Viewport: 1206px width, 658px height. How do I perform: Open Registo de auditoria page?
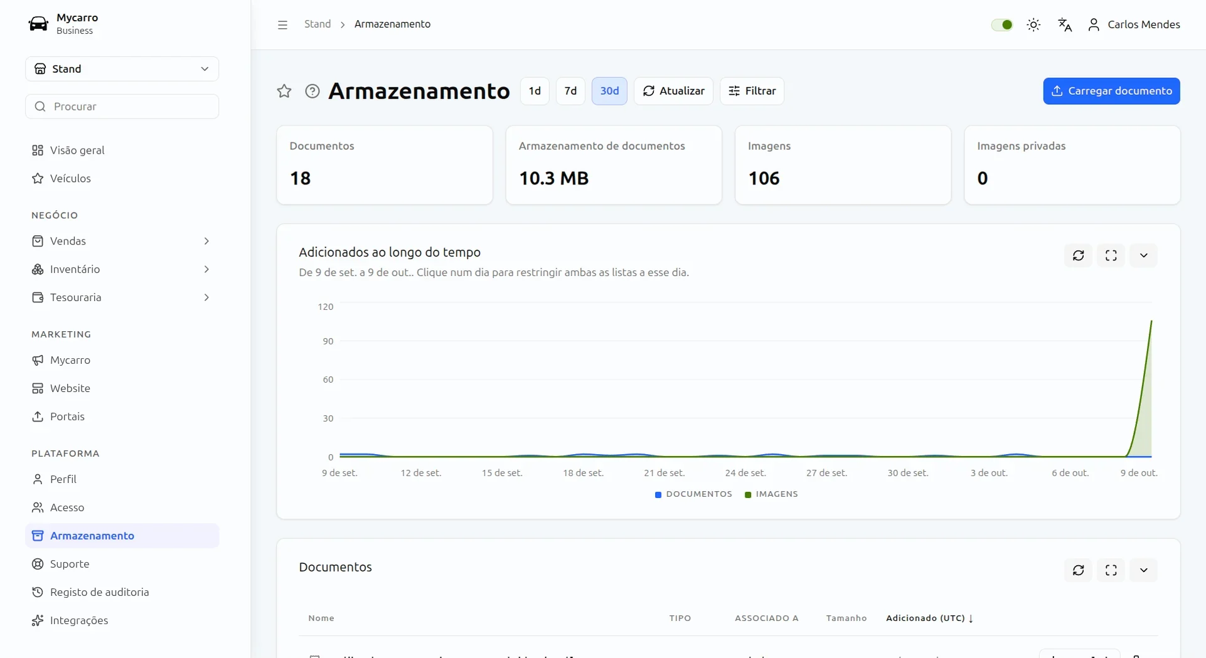[122, 592]
